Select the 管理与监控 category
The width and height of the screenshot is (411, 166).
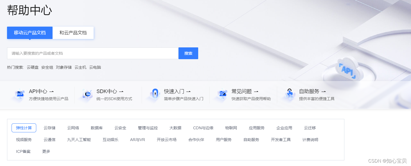148,128
